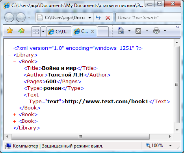Screen dimensions: 184x153
Task: Open the tab list dropdown arrow
Action: [43, 31]
